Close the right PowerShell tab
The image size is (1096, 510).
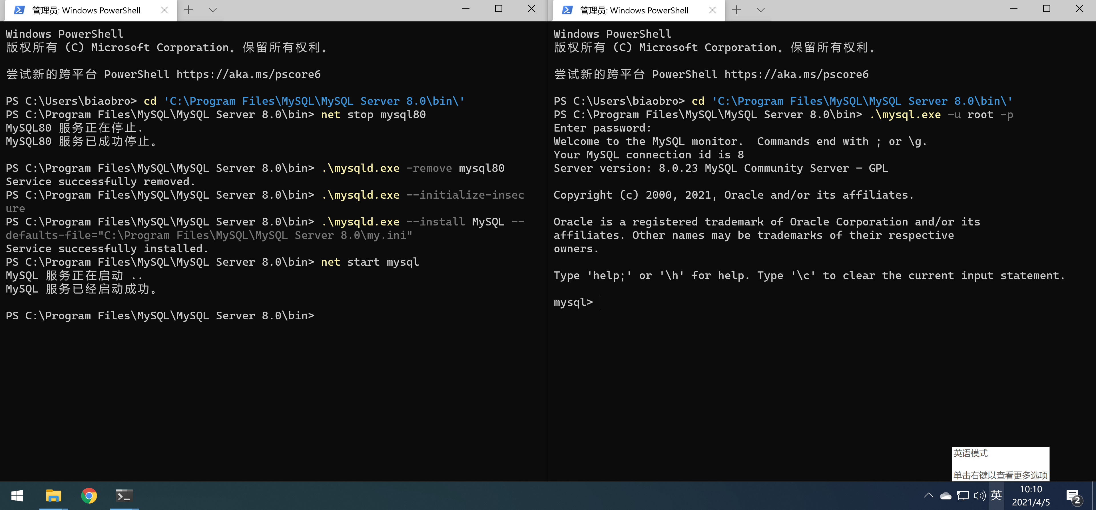(x=712, y=10)
